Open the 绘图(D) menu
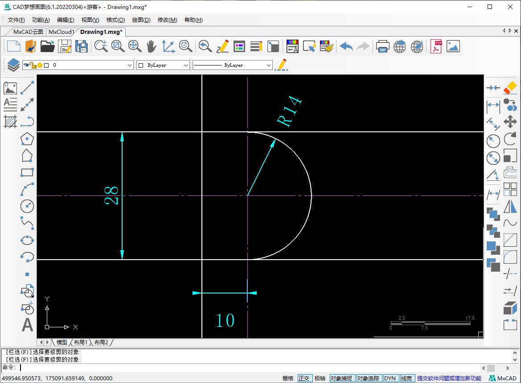Image resolution: width=521 pixels, height=383 pixels. point(141,20)
